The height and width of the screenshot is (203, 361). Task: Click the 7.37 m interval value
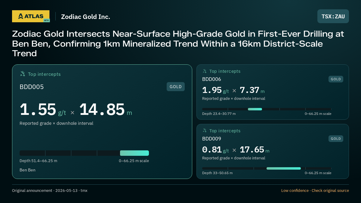click(x=252, y=90)
